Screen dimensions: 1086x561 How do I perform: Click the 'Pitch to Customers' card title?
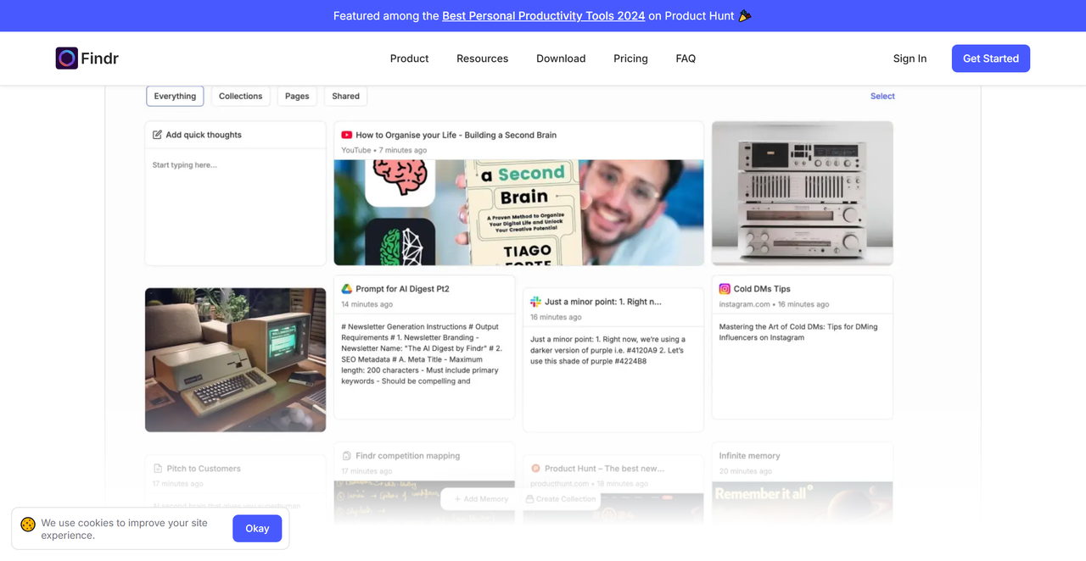[204, 469]
